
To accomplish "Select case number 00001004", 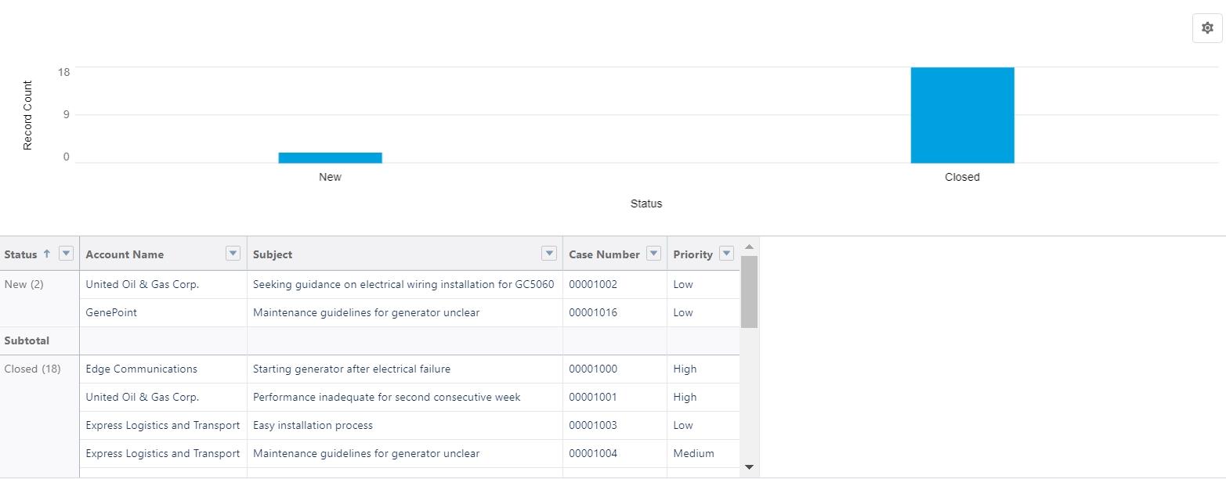I will click(x=593, y=453).
